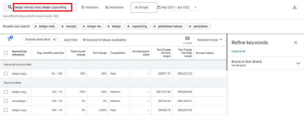Open the Indonesia location setting
Screen dimensions: 304x115
(x=90, y=7)
